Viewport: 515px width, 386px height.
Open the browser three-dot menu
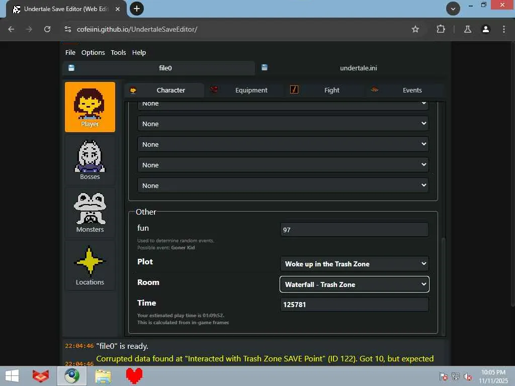pos(503,29)
